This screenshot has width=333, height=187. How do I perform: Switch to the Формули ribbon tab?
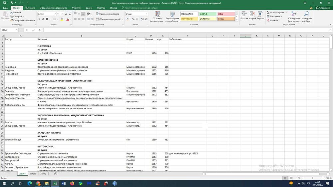coord(76,8)
